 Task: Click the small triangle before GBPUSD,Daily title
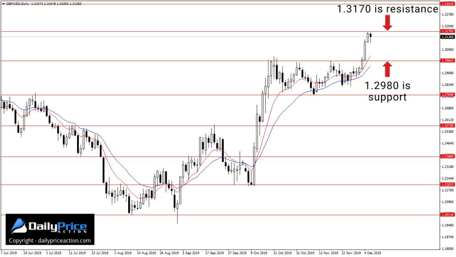click(3, 4)
